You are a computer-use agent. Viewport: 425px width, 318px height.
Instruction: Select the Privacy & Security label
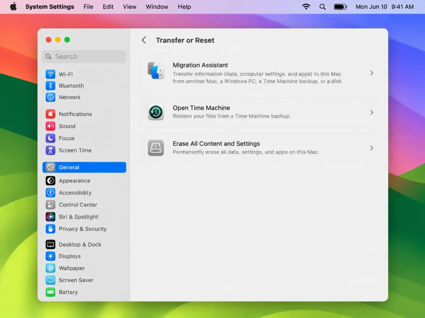83,229
